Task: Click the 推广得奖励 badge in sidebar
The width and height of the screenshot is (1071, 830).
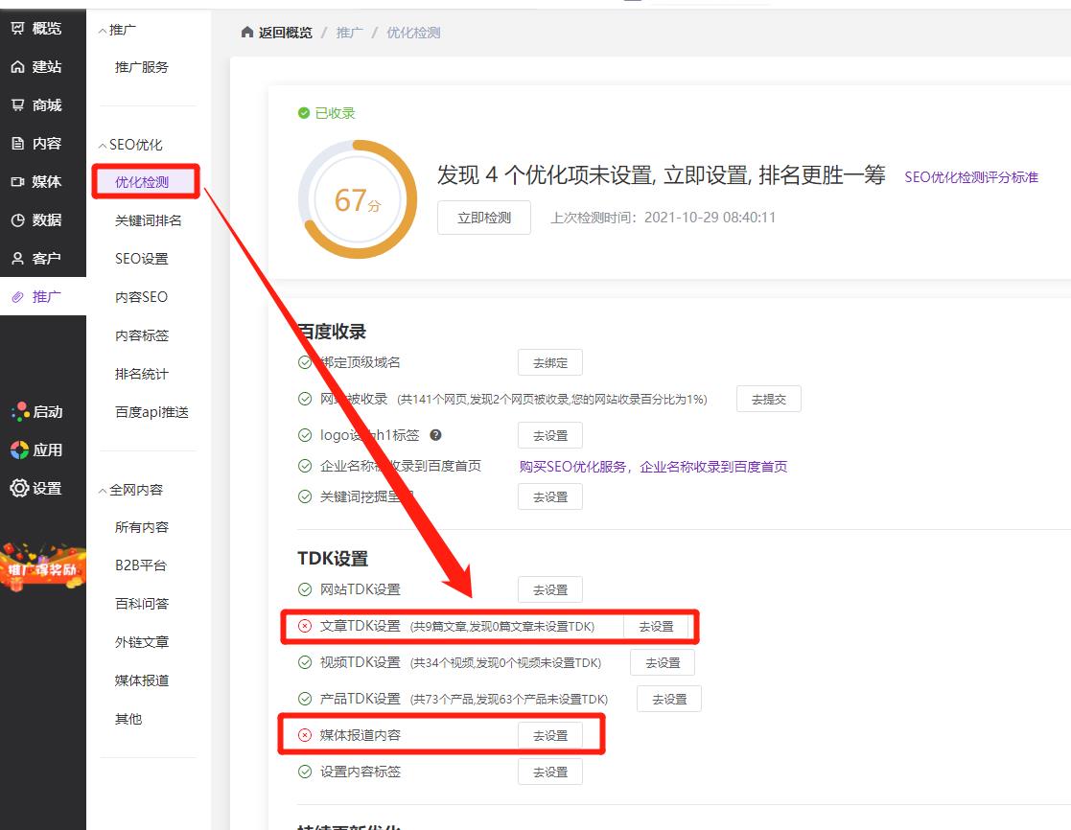Action: pos(43,570)
